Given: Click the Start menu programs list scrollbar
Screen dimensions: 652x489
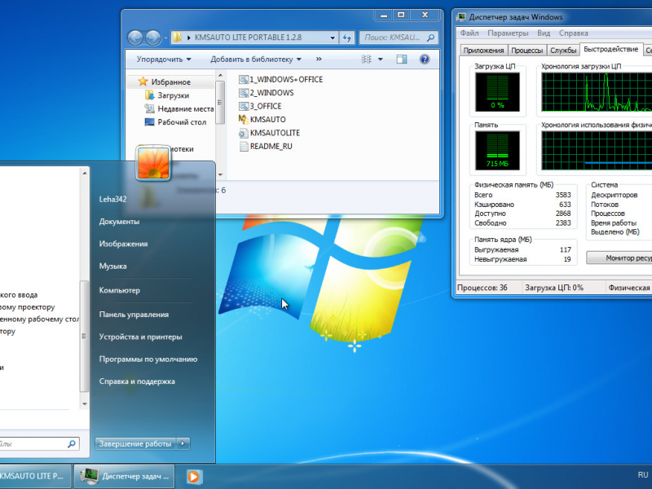Looking at the screenshot, I should coord(85,336).
